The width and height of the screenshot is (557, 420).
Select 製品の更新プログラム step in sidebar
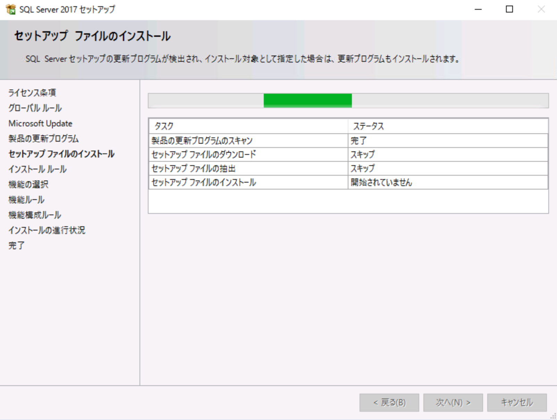(43, 138)
